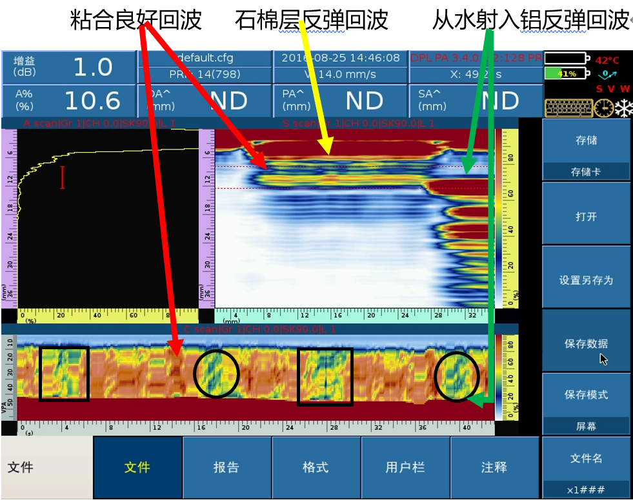Click the clock icon in status area
Screen dimensions: 633x500
tap(604, 108)
